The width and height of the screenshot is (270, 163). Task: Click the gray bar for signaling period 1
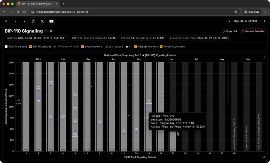(x=26, y=106)
